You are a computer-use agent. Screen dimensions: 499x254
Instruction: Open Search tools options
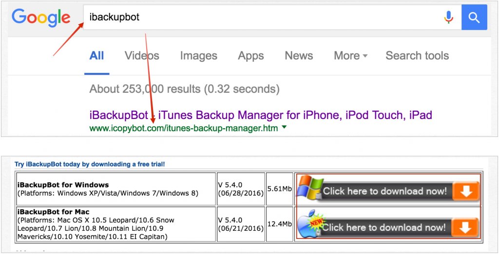[417, 56]
